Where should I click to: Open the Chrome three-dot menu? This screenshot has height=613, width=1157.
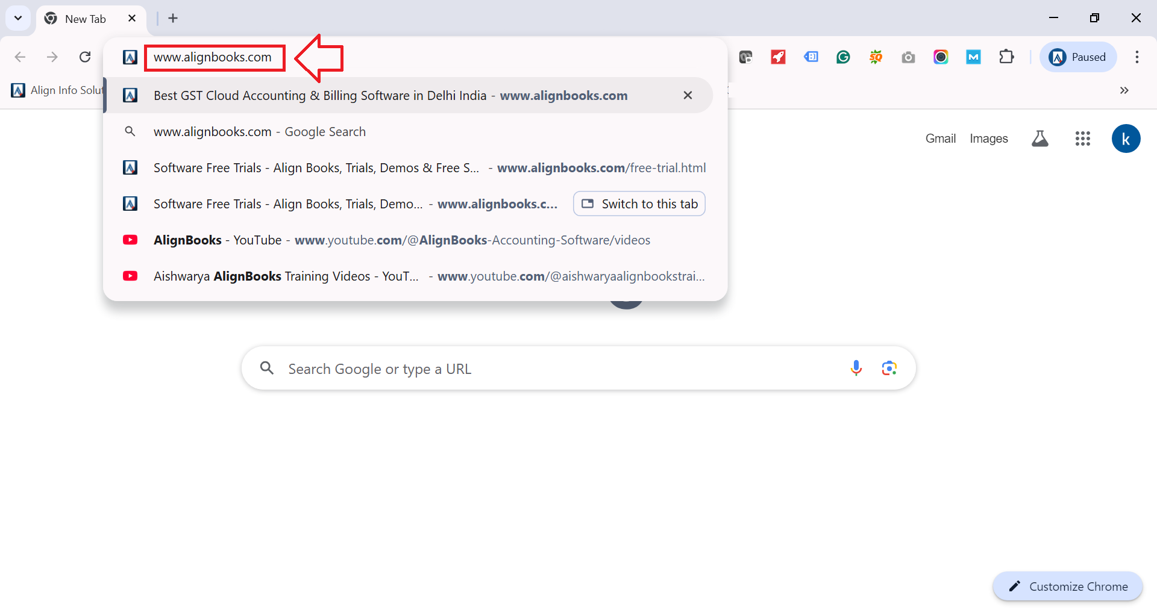coord(1137,57)
